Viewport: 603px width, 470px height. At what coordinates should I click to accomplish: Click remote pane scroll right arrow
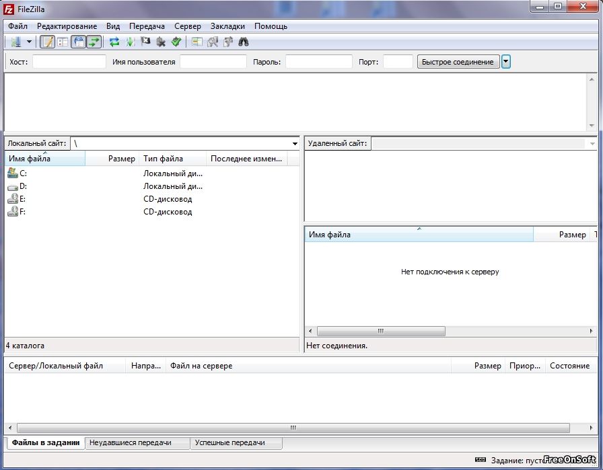(x=592, y=331)
